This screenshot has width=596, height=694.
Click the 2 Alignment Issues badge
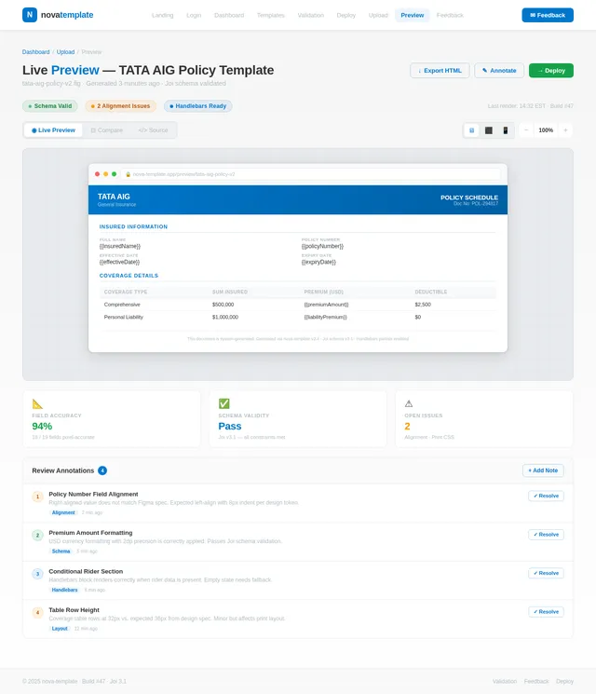pos(120,106)
